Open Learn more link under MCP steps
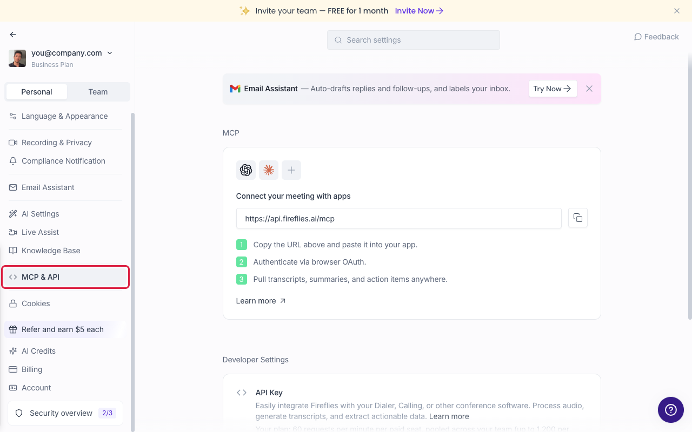This screenshot has width=692, height=432. tap(261, 301)
